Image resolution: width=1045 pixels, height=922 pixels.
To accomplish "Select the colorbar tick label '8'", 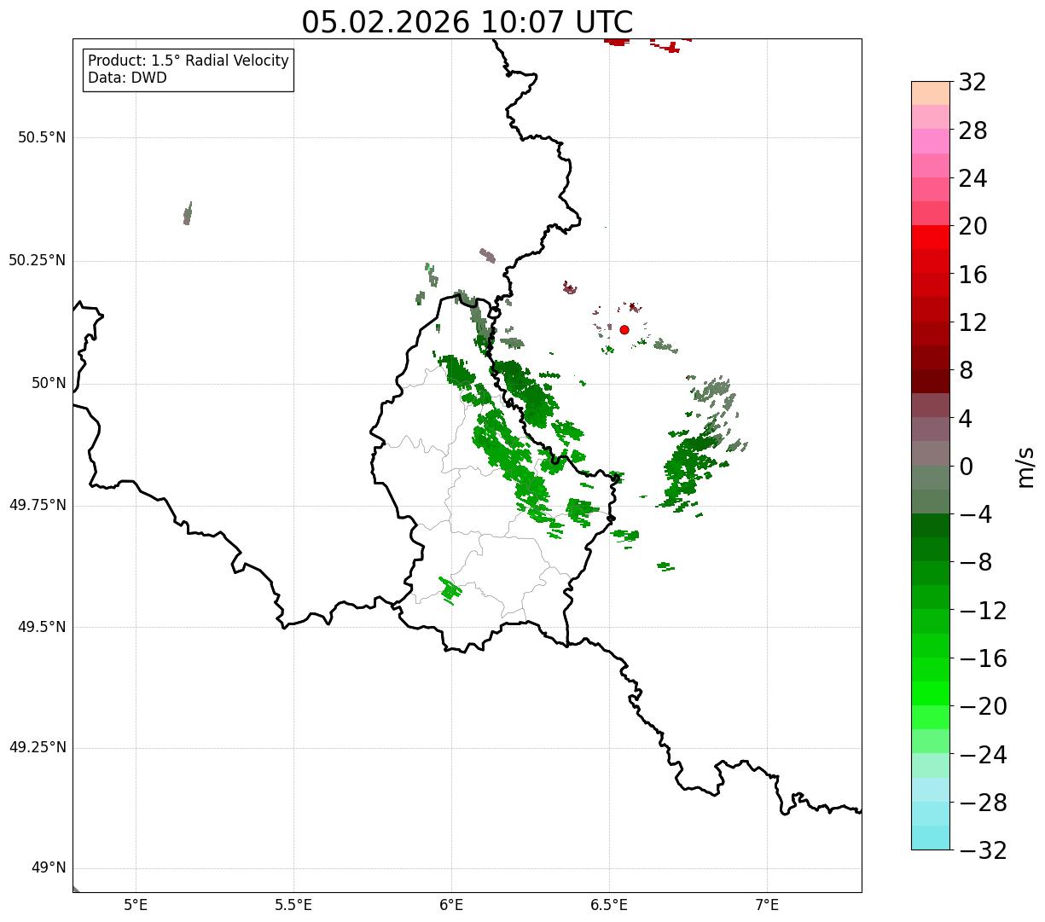I will tap(967, 371).
